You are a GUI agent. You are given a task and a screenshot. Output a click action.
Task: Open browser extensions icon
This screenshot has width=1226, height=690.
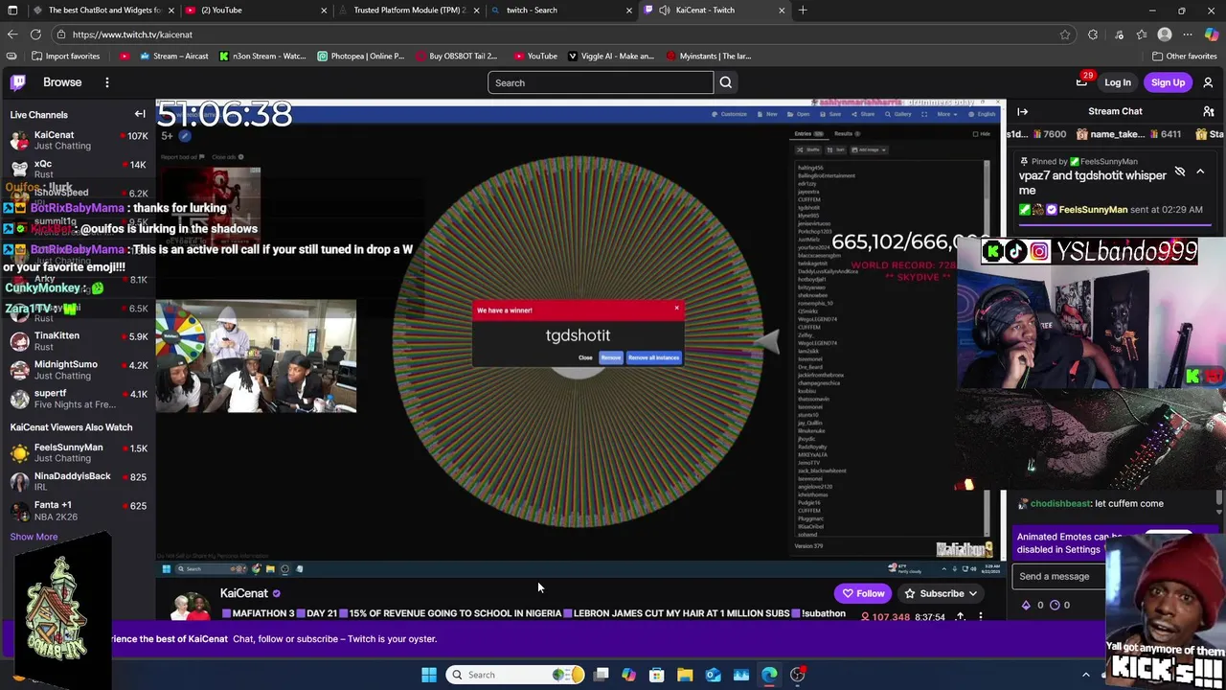click(1093, 34)
